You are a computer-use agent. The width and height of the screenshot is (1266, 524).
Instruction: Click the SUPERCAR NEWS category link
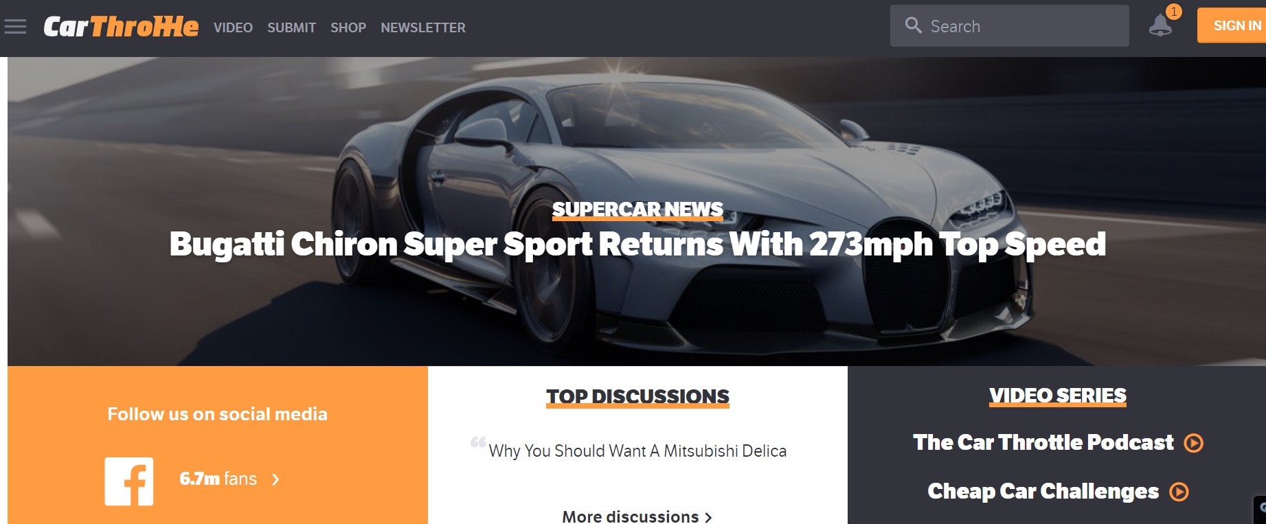[637, 209]
